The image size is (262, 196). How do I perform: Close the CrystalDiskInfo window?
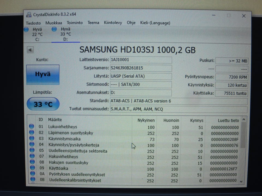click(x=244, y=16)
